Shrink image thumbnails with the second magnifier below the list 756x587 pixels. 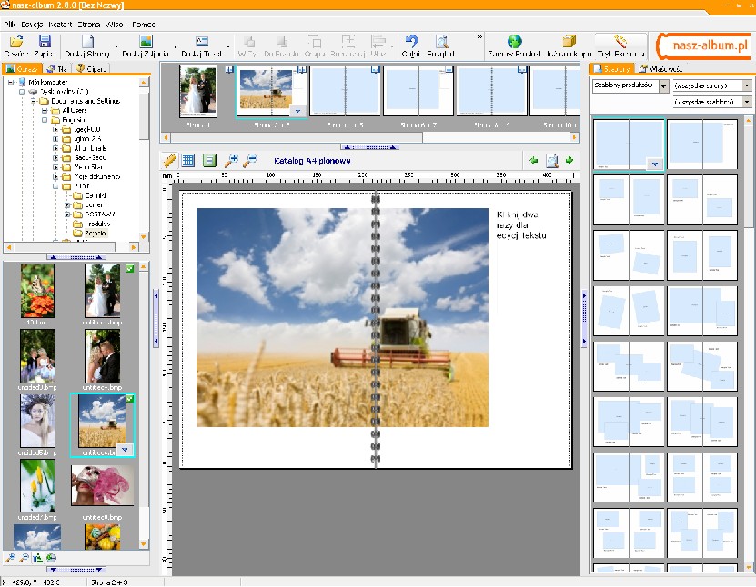[24, 558]
